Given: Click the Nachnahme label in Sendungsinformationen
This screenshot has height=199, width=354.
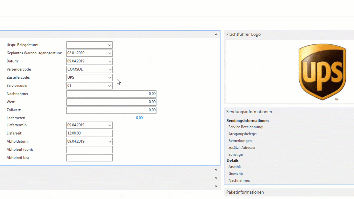Looking at the screenshot, I should 239,180.
